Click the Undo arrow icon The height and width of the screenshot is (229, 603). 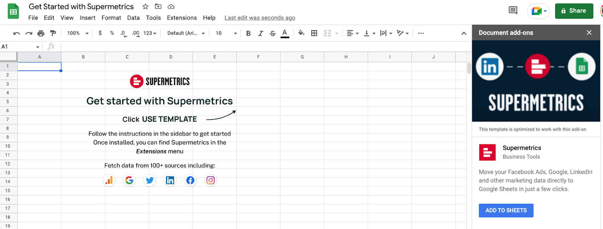click(x=17, y=33)
